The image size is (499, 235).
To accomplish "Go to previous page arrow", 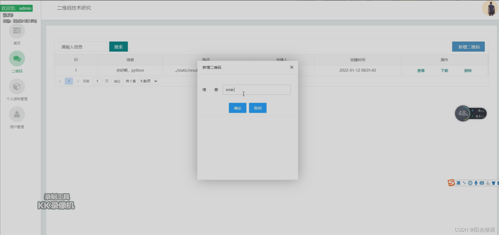I will pos(60,81).
